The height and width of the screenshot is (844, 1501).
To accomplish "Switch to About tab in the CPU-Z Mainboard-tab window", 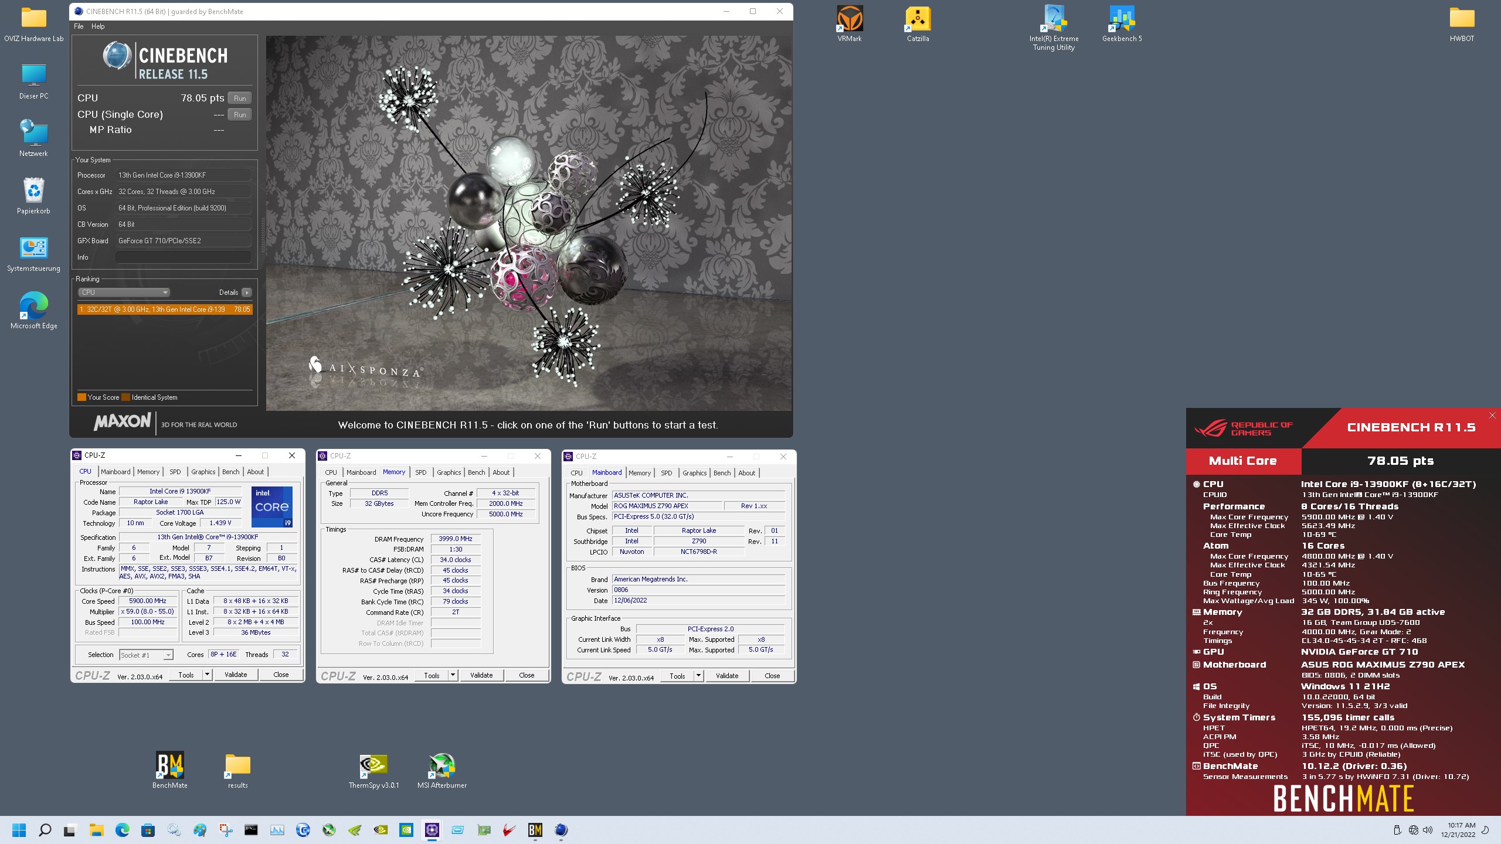I will tap(746, 473).
